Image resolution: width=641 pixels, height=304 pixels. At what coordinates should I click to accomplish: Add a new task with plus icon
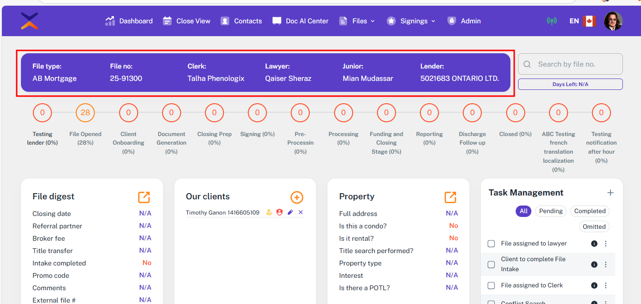click(x=610, y=193)
